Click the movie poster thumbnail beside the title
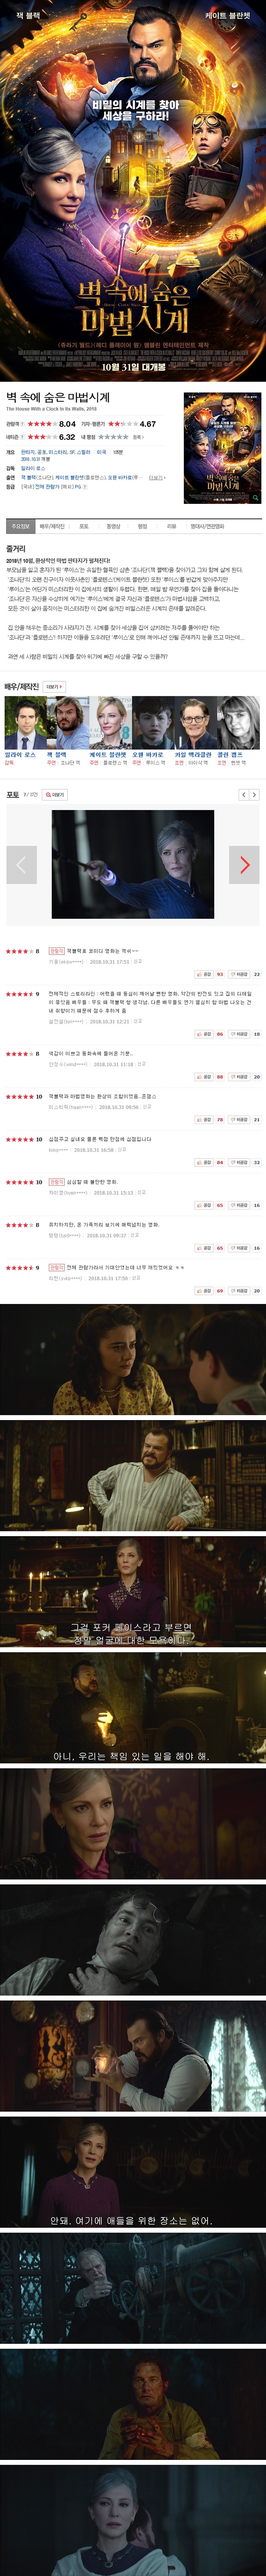 222,448
